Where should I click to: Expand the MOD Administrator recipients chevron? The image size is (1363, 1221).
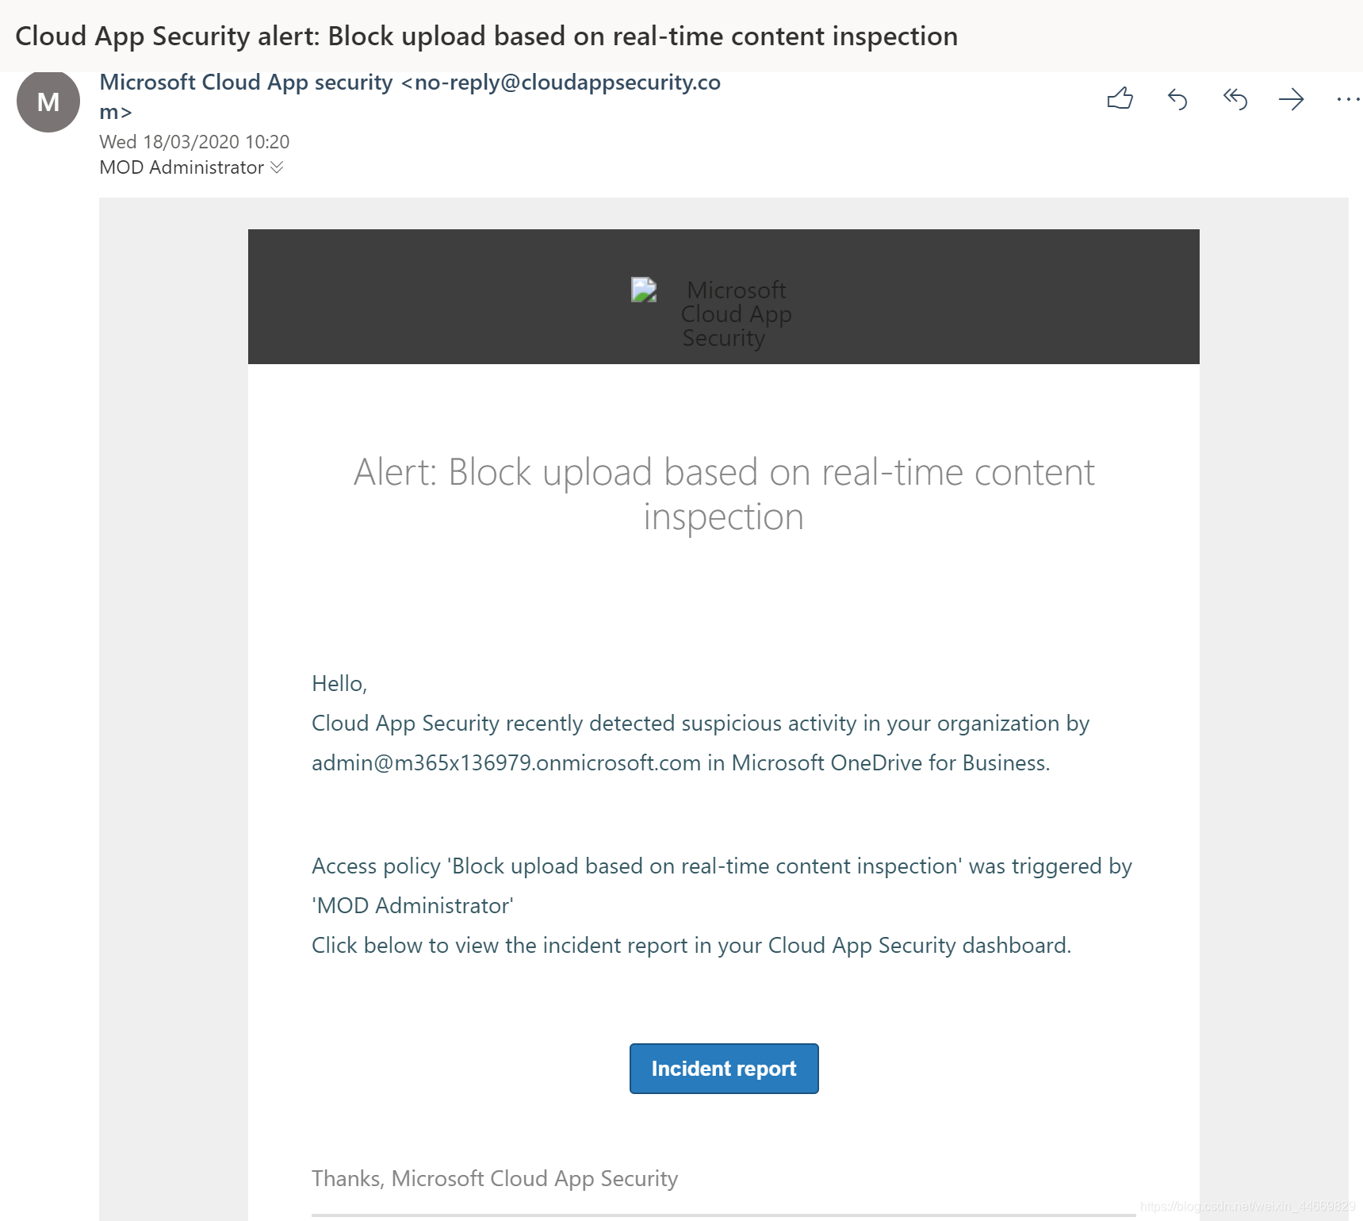[277, 167]
